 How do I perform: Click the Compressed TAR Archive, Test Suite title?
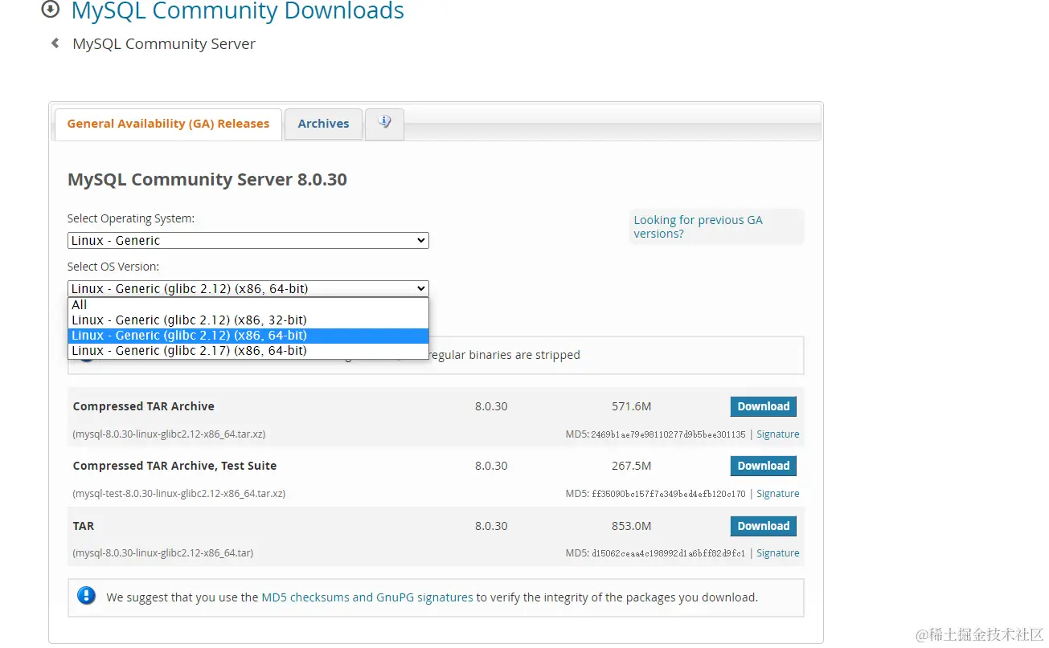tap(174, 466)
